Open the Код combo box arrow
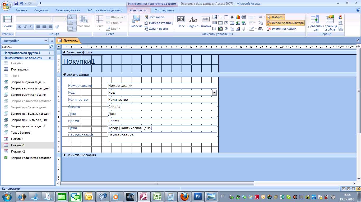Viewport: 361px width, 202px height. click(x=214, y=93)
